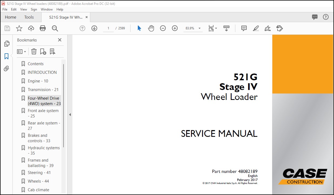Click the SERVICE MANUAL title text

click(x=219, y=134)
